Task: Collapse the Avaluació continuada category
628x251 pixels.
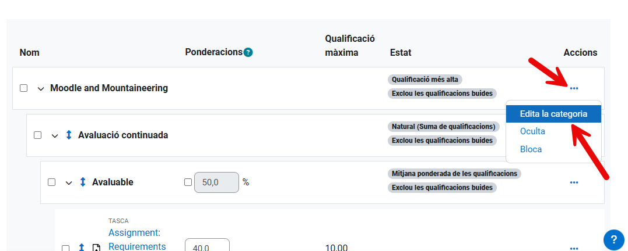Action: tap(55, 136)
